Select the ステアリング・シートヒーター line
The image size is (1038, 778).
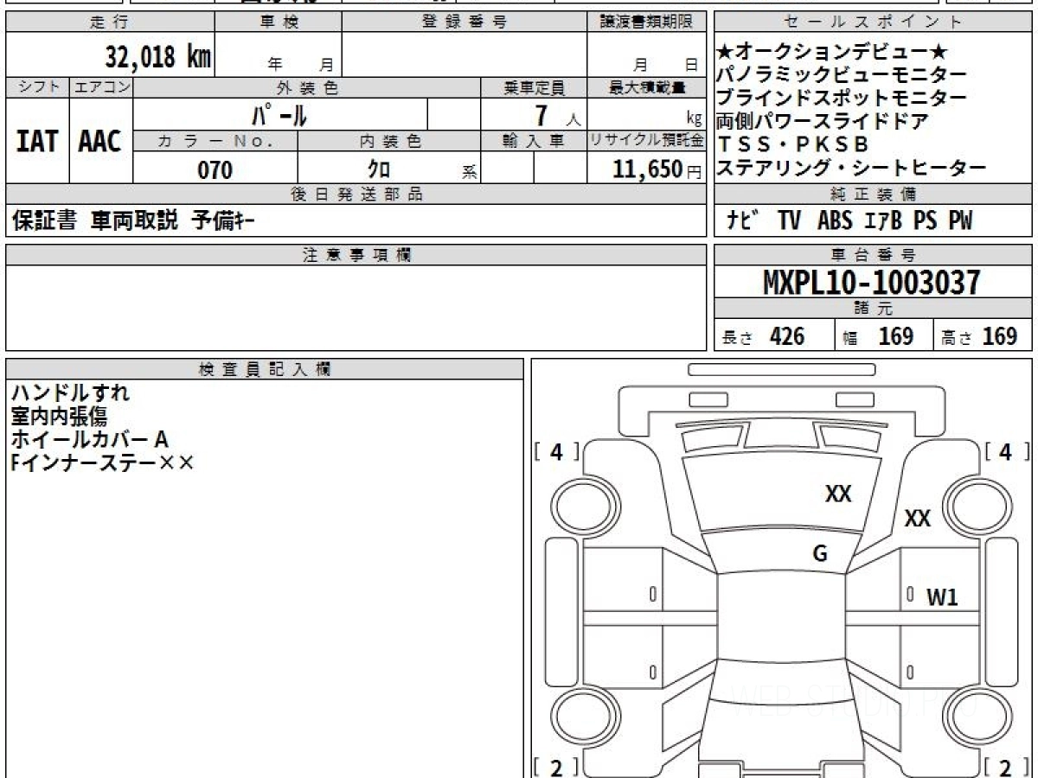tap(851, 168)
